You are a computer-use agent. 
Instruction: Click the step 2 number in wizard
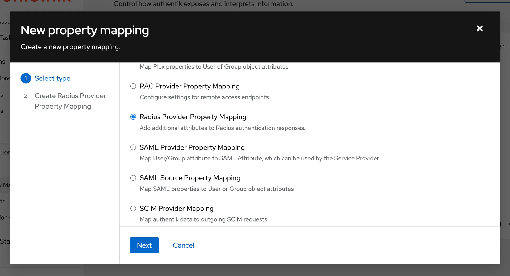click(x=26, y=96)
